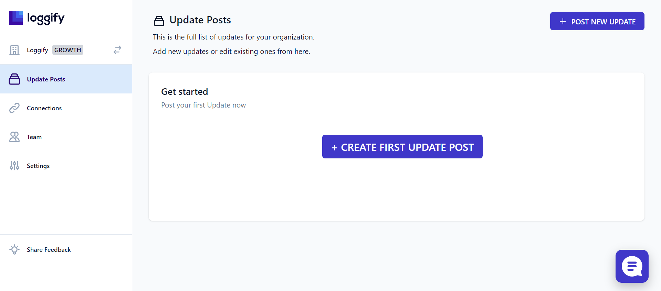Click CREATE FIRST UPDATE POST button
Screen dimensions: 661x291
tap(402, 147)
